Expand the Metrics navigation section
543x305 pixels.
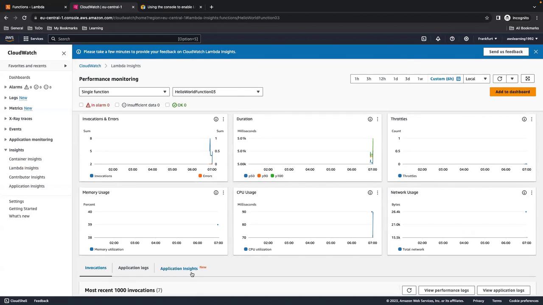(6, 108)
